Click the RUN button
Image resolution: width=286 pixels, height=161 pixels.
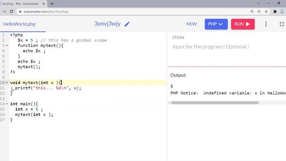(x=243, y=24)
